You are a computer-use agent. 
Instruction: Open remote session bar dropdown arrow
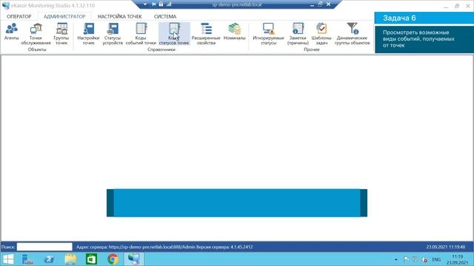145,4
